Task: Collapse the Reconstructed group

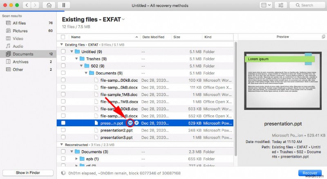Action: [62, 144]
